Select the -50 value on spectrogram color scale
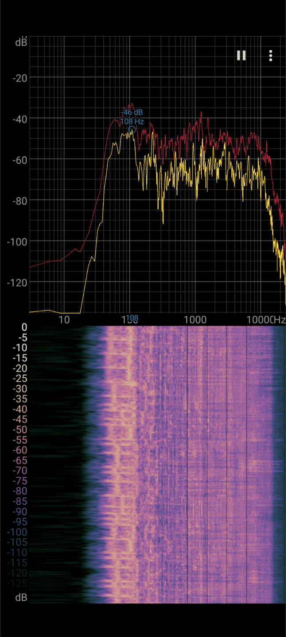 pyautogui.click(x=19, y=430)
